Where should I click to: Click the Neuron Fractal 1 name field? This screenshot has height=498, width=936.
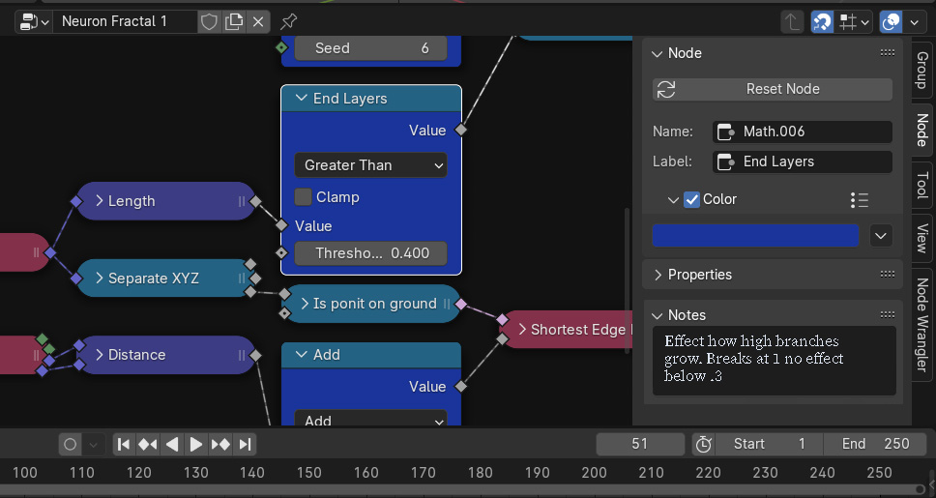tap(125, 22)
